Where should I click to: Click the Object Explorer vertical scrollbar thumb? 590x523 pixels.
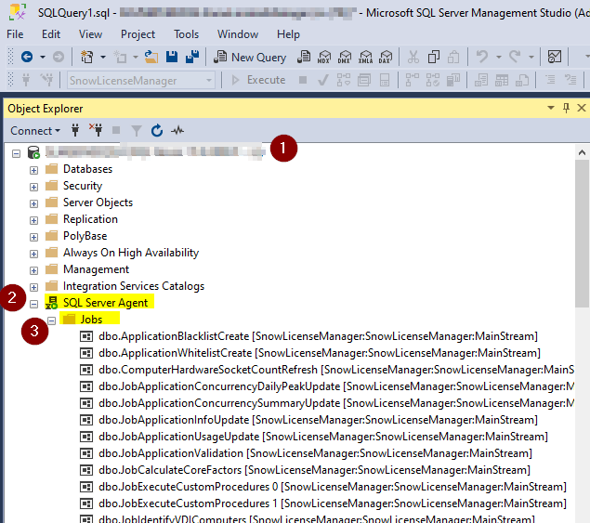pos(582,234)
